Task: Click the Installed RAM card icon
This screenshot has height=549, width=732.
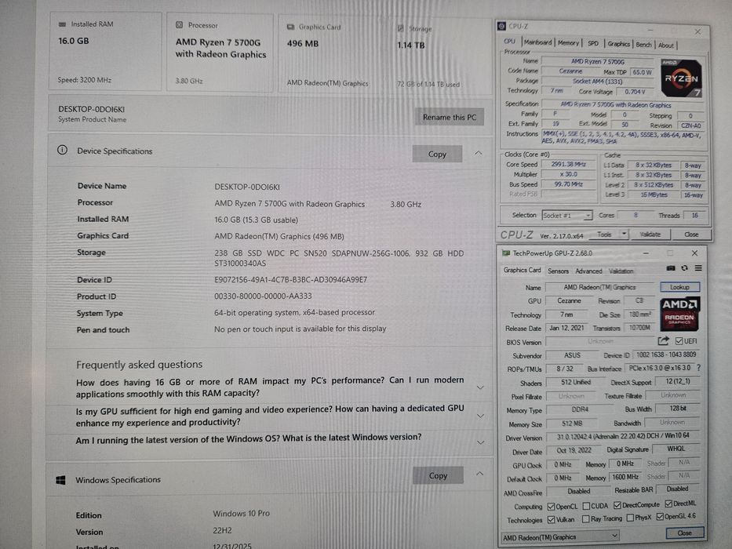Action: click(x=62, y=24)
